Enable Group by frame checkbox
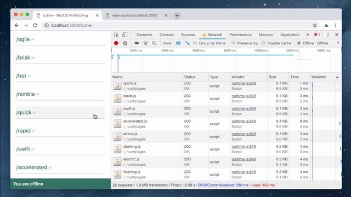 point(195,43)
